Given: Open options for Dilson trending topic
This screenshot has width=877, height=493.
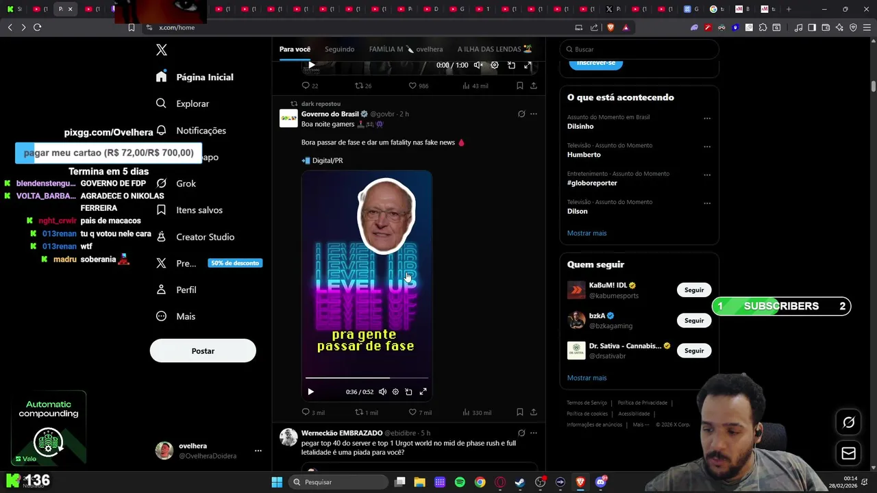Looking at the screenshot, I should pos(707,203).
